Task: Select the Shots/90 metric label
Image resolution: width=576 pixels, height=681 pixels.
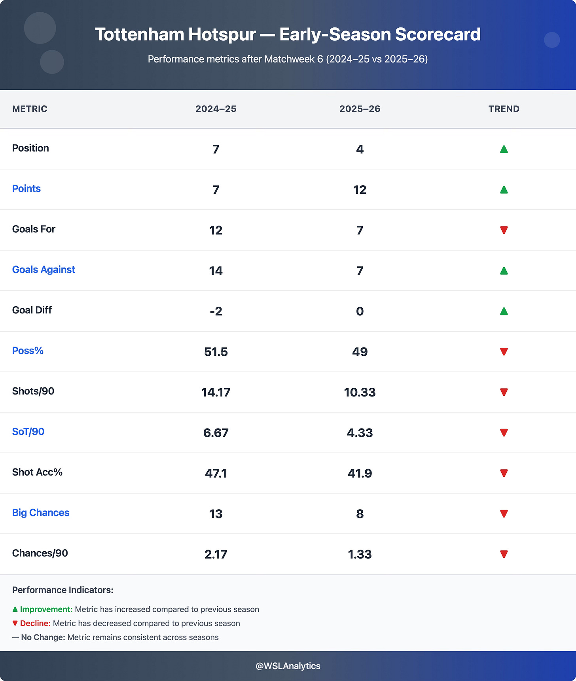Action: click(33, 391)
